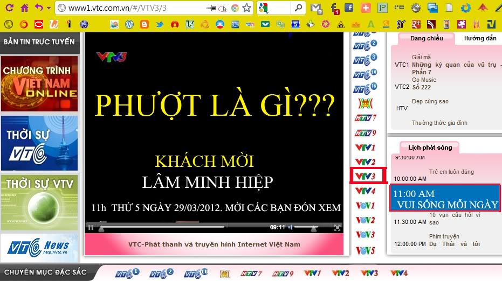The width and height of the screenshot is (502, 281).
Task: Open the Lịch phát sóng tab
Action: click(x=430, y=147)
